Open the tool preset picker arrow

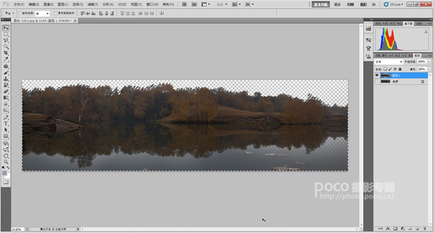click(13, 13)
